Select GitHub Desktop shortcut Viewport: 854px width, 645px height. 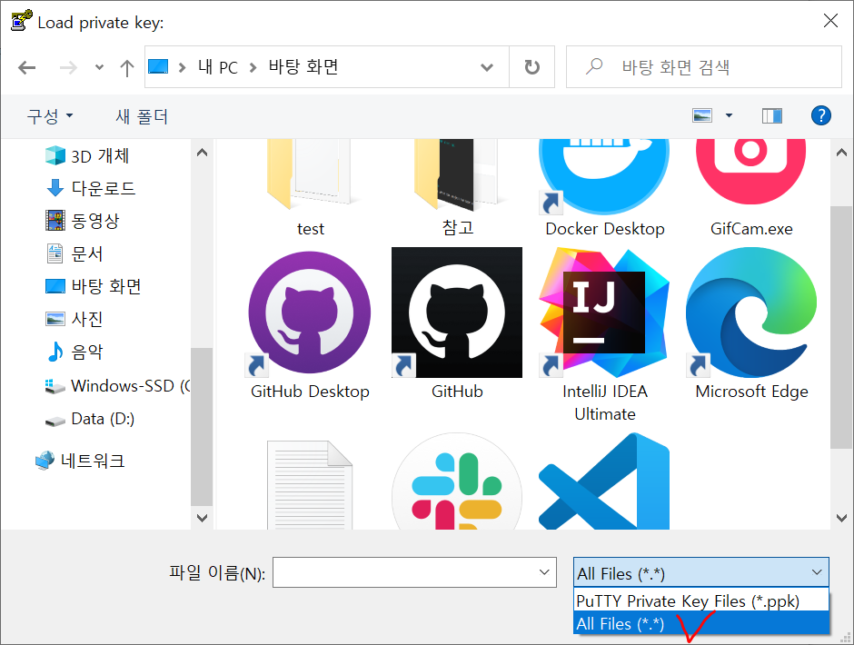pyautogui.click(x=310, y=324)
